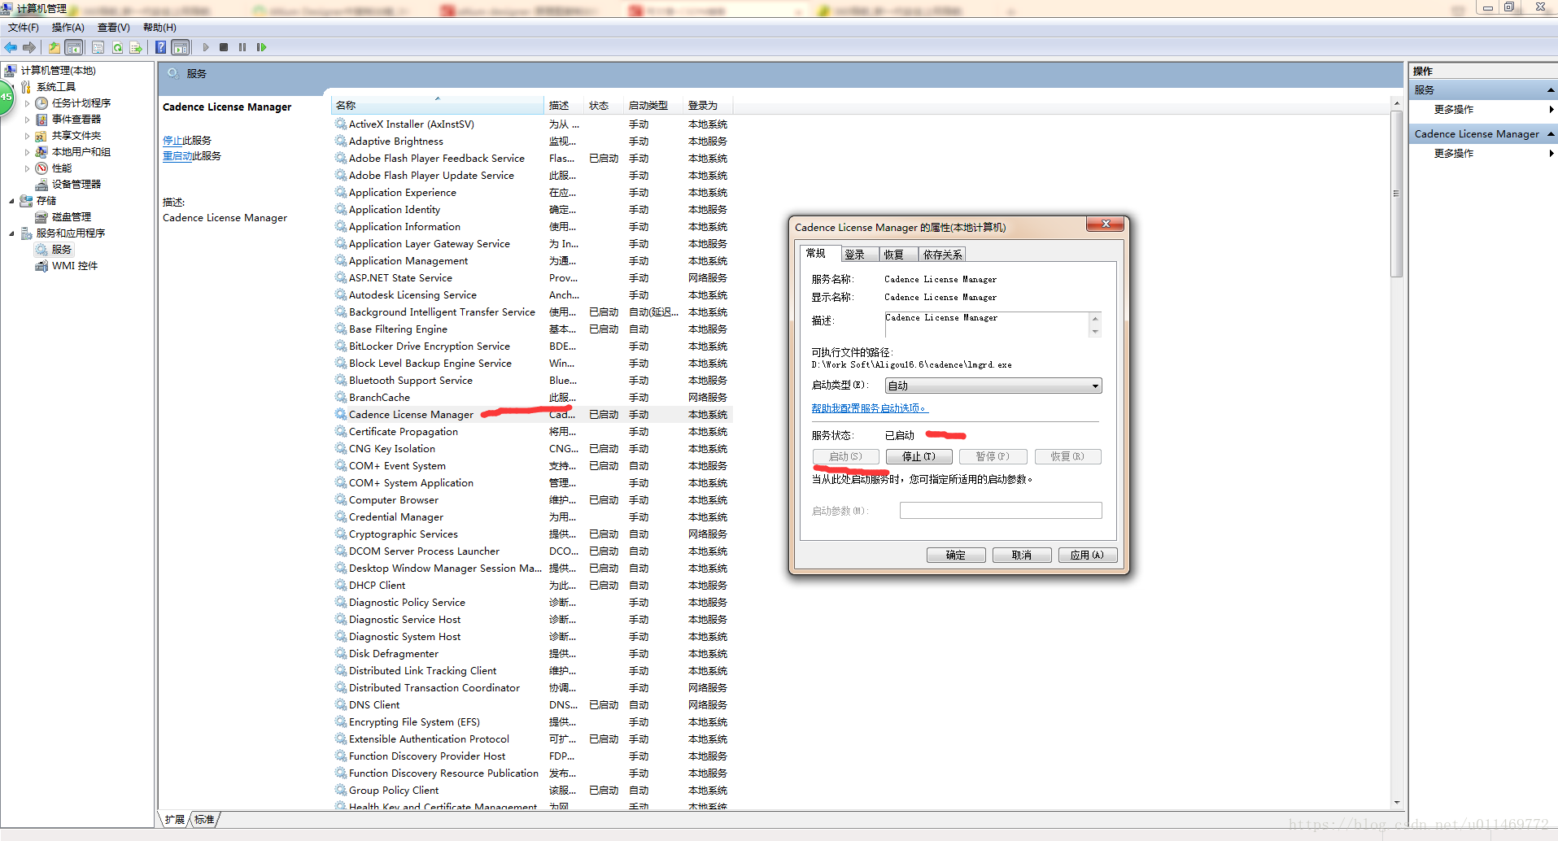Select the Cryptographic Services row
The image size is (1558, 841).
click(531, 534)
